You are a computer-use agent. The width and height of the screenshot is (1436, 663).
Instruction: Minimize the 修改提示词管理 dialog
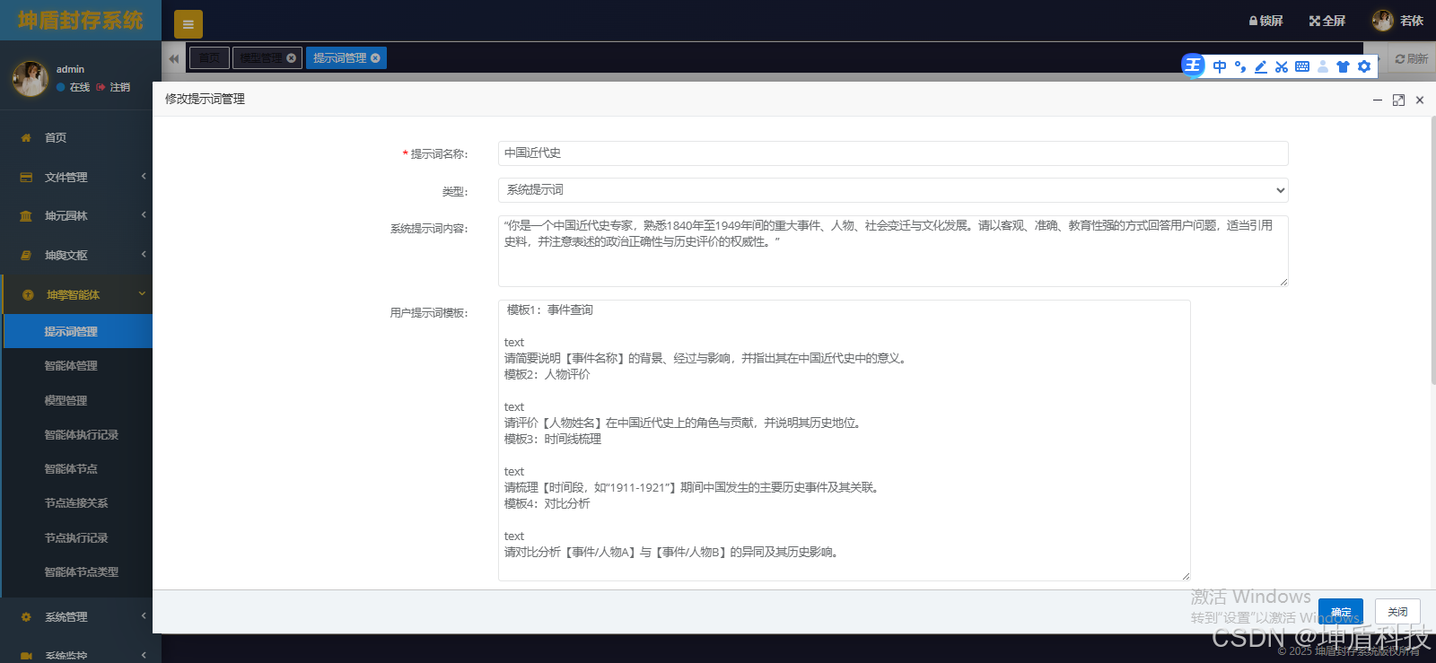pos(1378,100)
